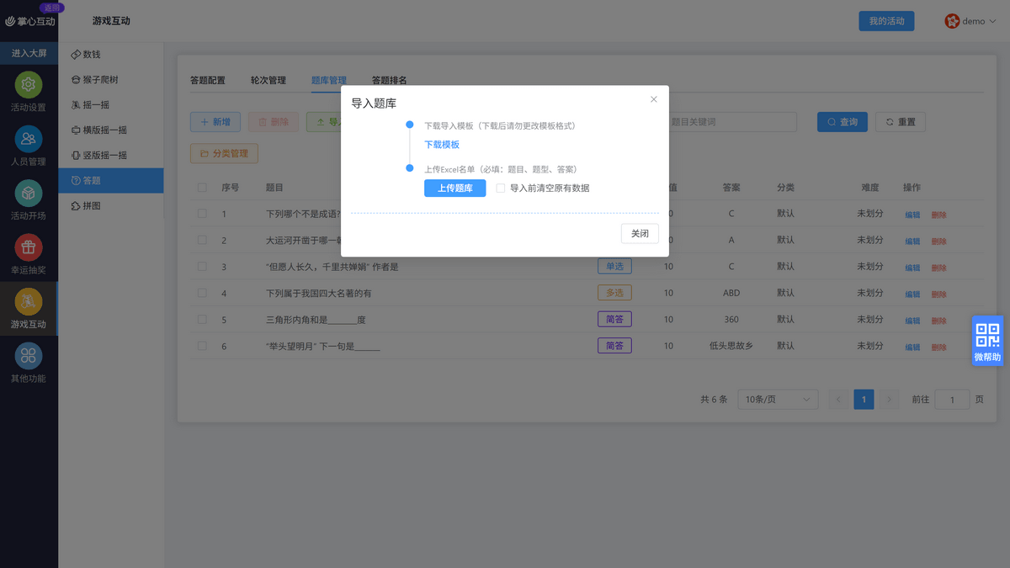
Task: Open 活动开场 cube icon in sidebar
Action: pyautogui.click(x=29, y=194)
